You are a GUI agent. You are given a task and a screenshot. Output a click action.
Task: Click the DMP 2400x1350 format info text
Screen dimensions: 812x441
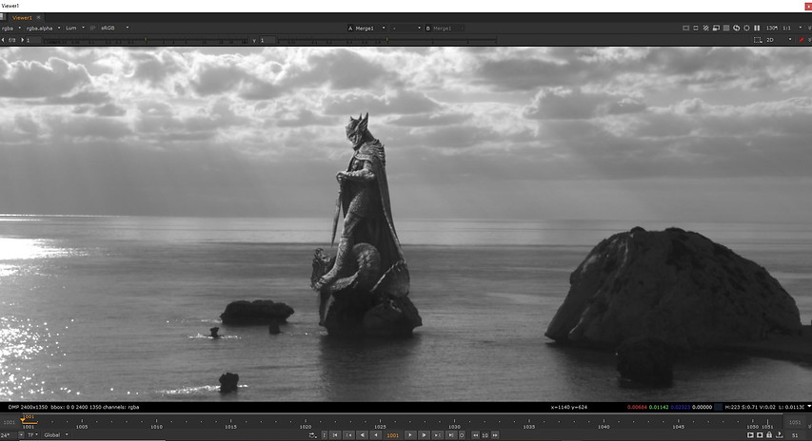28,407
